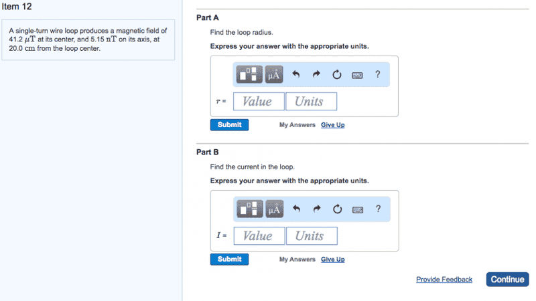Click the radius Value input field
The image size is (536, 301).
pos(259,102)
